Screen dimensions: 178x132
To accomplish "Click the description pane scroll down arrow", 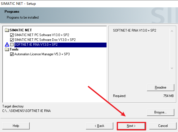I will coord(172,68).
